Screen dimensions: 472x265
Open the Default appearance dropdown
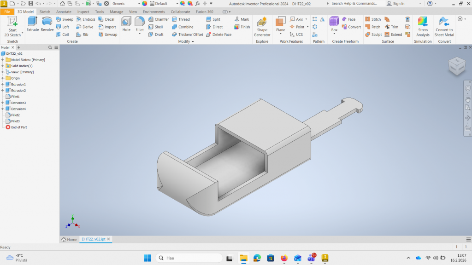tap(177, 4)
